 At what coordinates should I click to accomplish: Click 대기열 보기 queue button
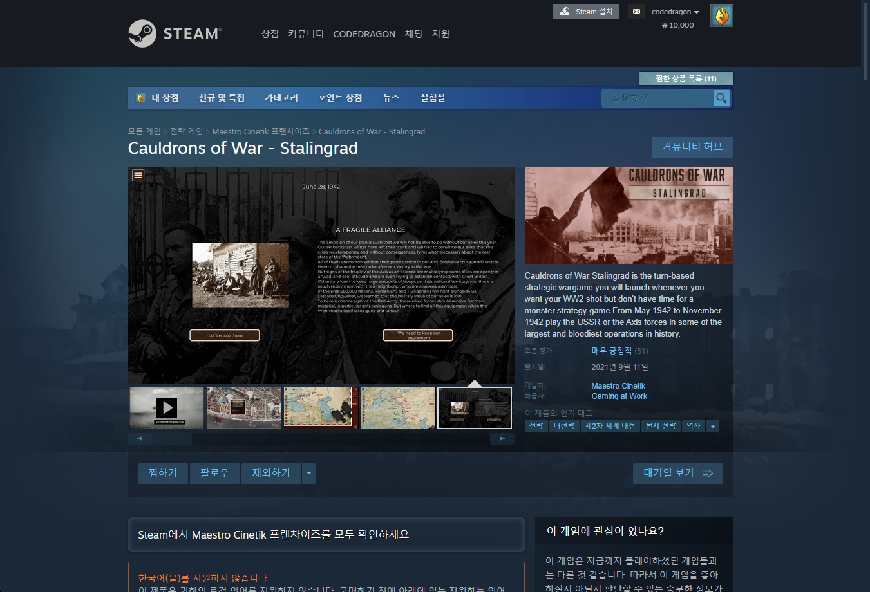(x=678, y=473)
